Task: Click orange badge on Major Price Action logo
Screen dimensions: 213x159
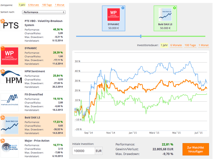Action: tap(3, 141)
